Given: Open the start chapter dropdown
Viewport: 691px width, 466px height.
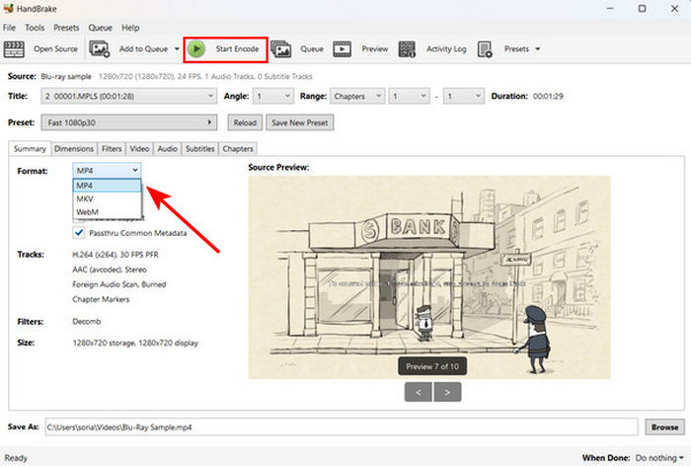Looking at the screenshot, I should pos(409,96).
